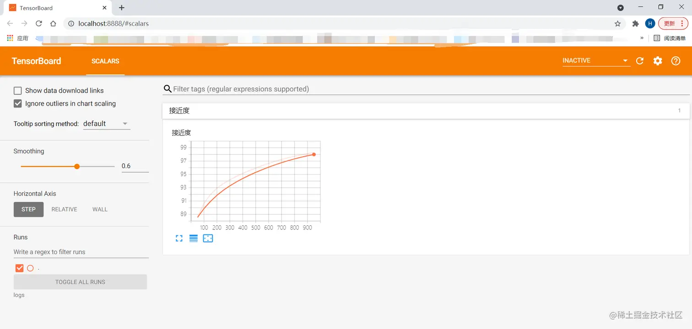Click TOGGLE ALL RUNS button
The width and height of the screenshot is (692, 329).
(x=80, y=282)
